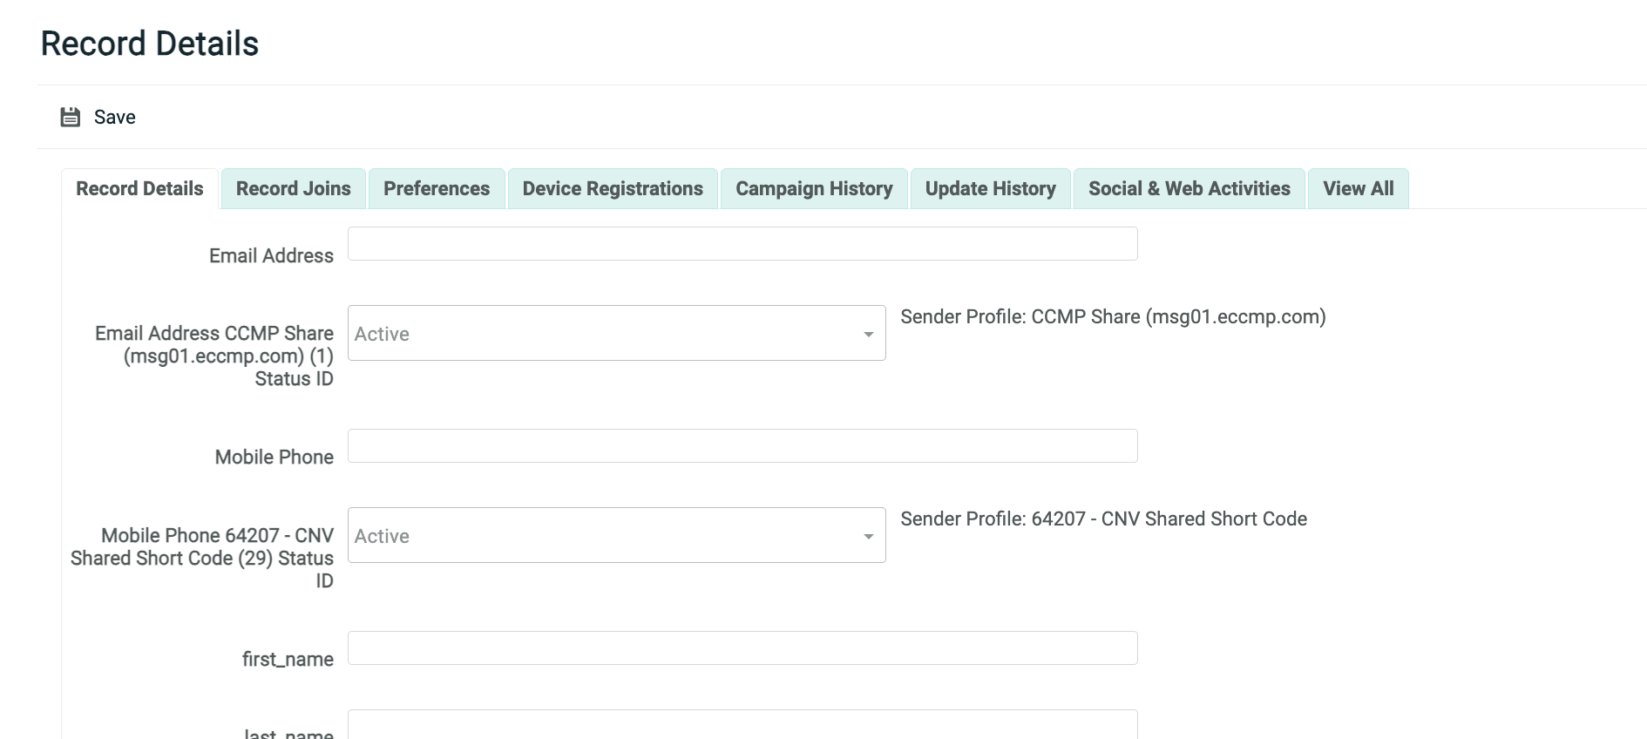Select the Record Details tab
Screen dimensions: 1647x739
pyautogui.click(x=139, y=188)
